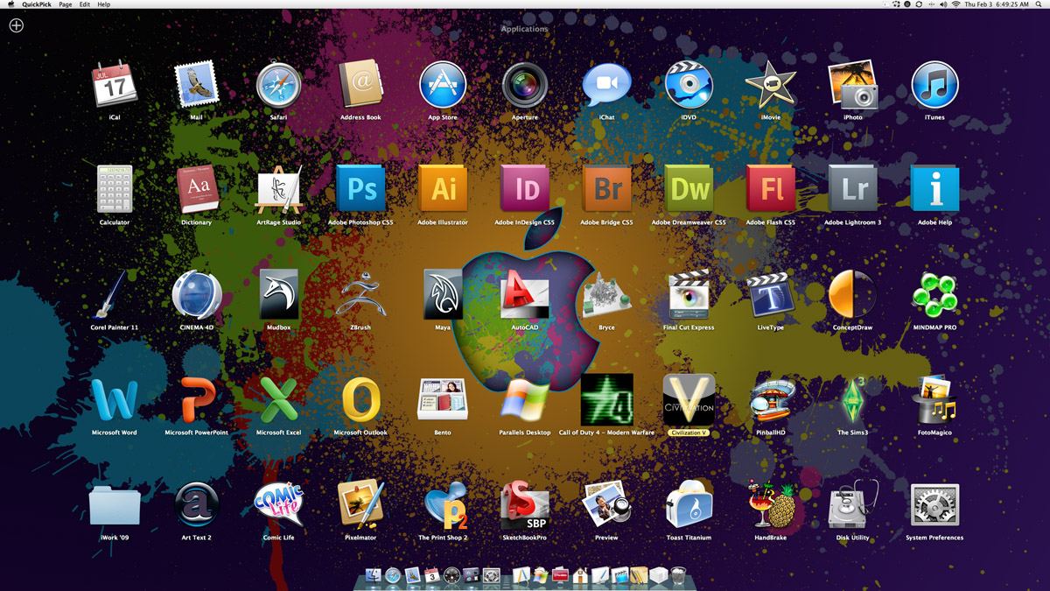
Task: Launch MINDMAP PRO green icon
Action: tap(934, 295)
